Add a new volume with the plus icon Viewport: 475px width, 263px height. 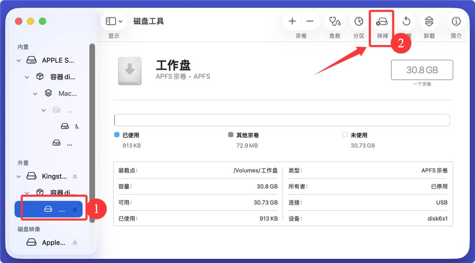tap(292, 21)
